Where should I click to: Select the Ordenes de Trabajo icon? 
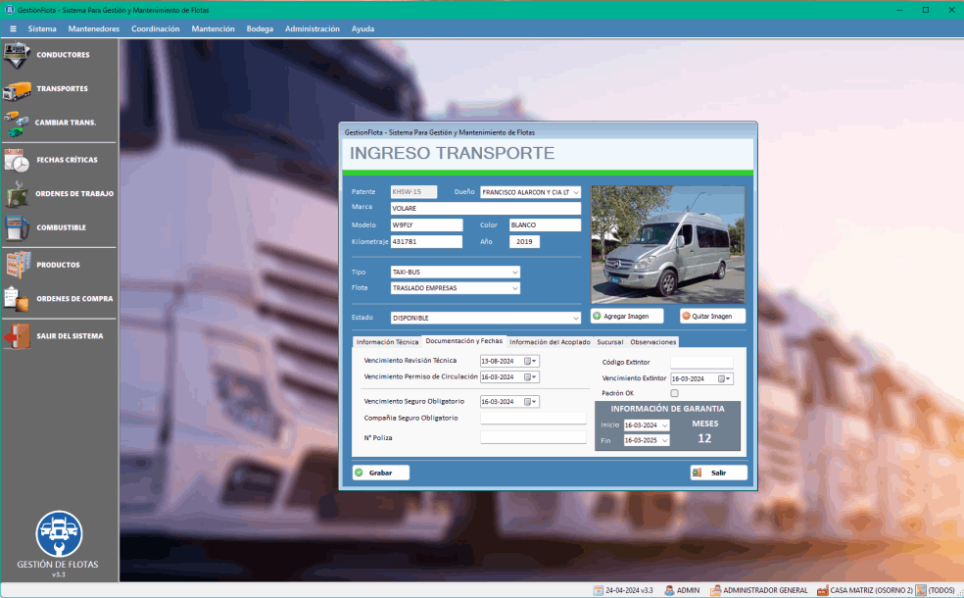pos(17,194)
